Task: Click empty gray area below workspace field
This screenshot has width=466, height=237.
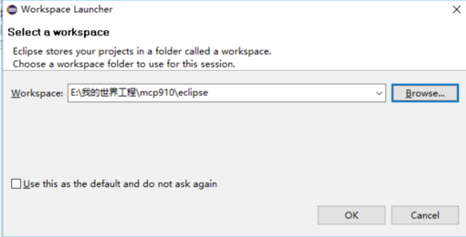Action: pyautogui.click(x=212, y=141)
